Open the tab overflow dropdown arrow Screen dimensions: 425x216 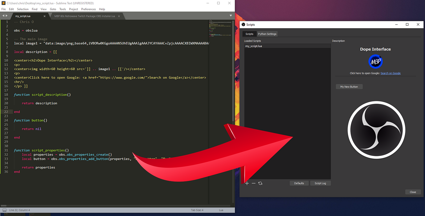(231, 15)
